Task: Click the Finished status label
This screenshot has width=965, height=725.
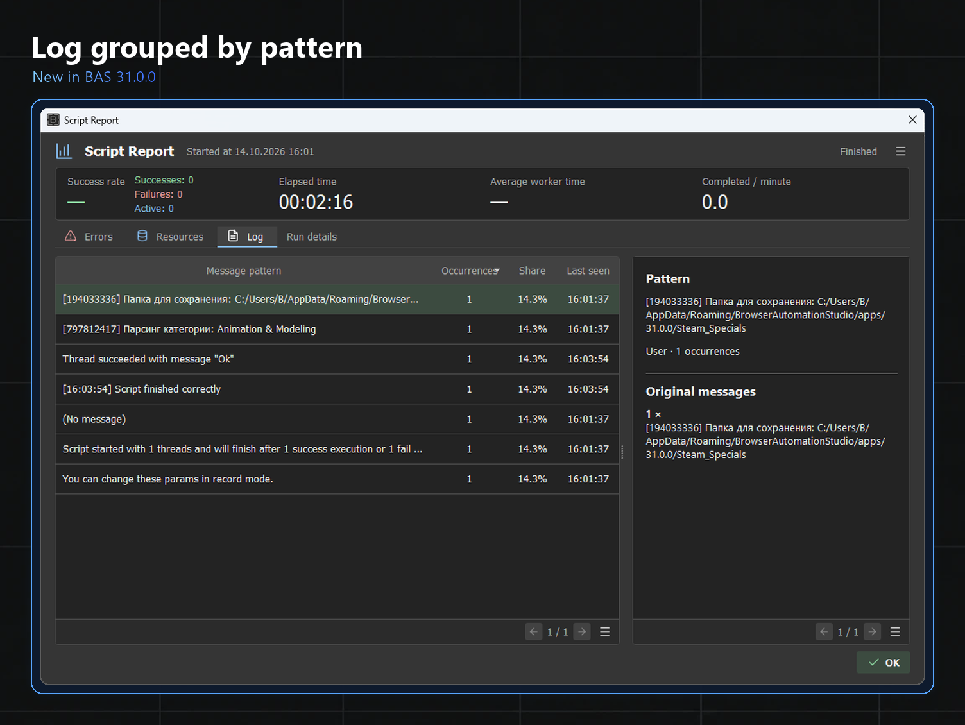Action: click(x=858, y=151)
